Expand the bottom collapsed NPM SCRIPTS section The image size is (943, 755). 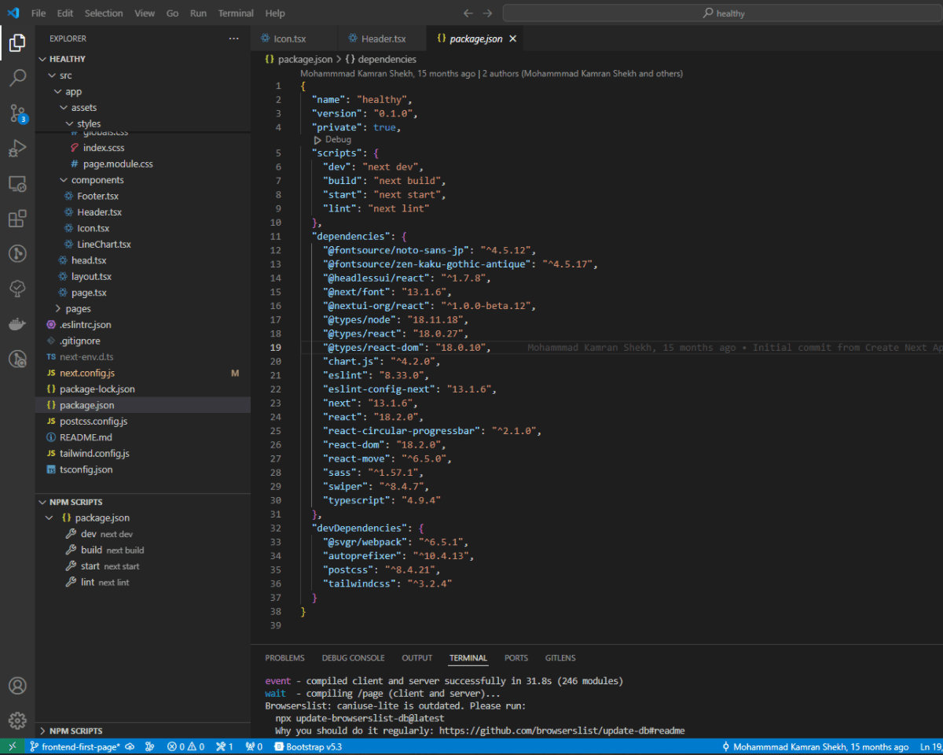click(75, 731)
